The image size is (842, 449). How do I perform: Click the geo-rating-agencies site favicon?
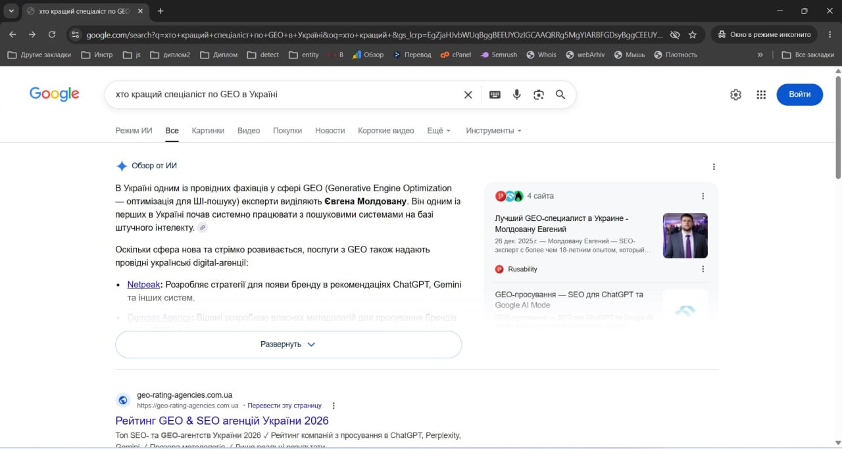[123, 400]
